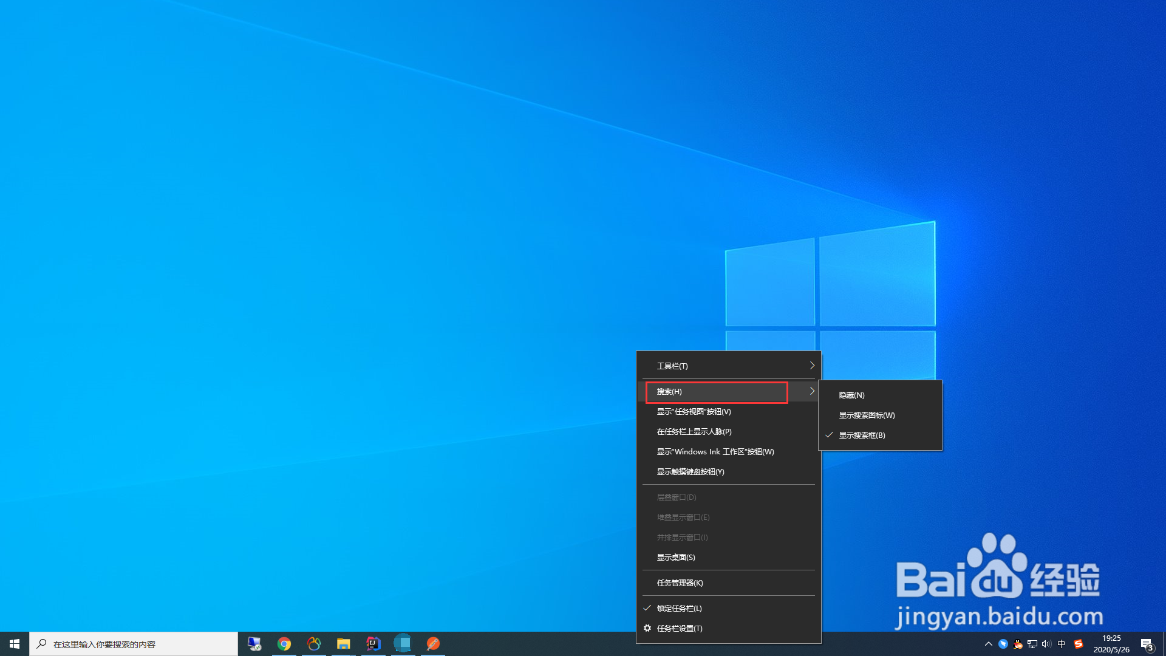Click 显示桌面 in the context menu
This screenshot has height=656, width=1166.
pos(675,556)
